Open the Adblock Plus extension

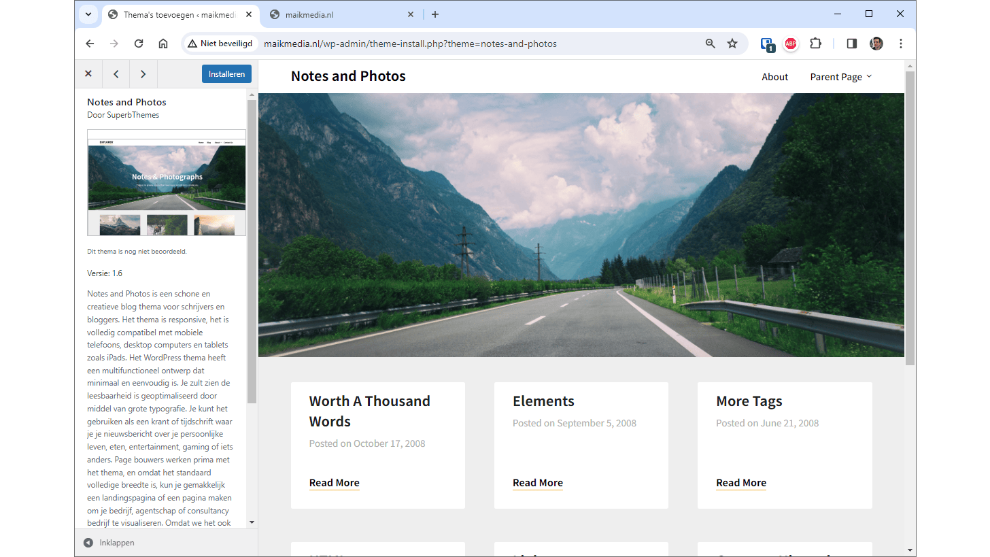(x=791, y=44)
